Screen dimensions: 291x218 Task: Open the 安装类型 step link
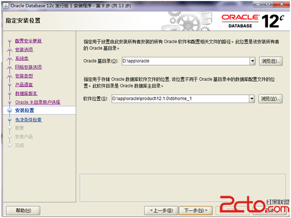(24, 76)
